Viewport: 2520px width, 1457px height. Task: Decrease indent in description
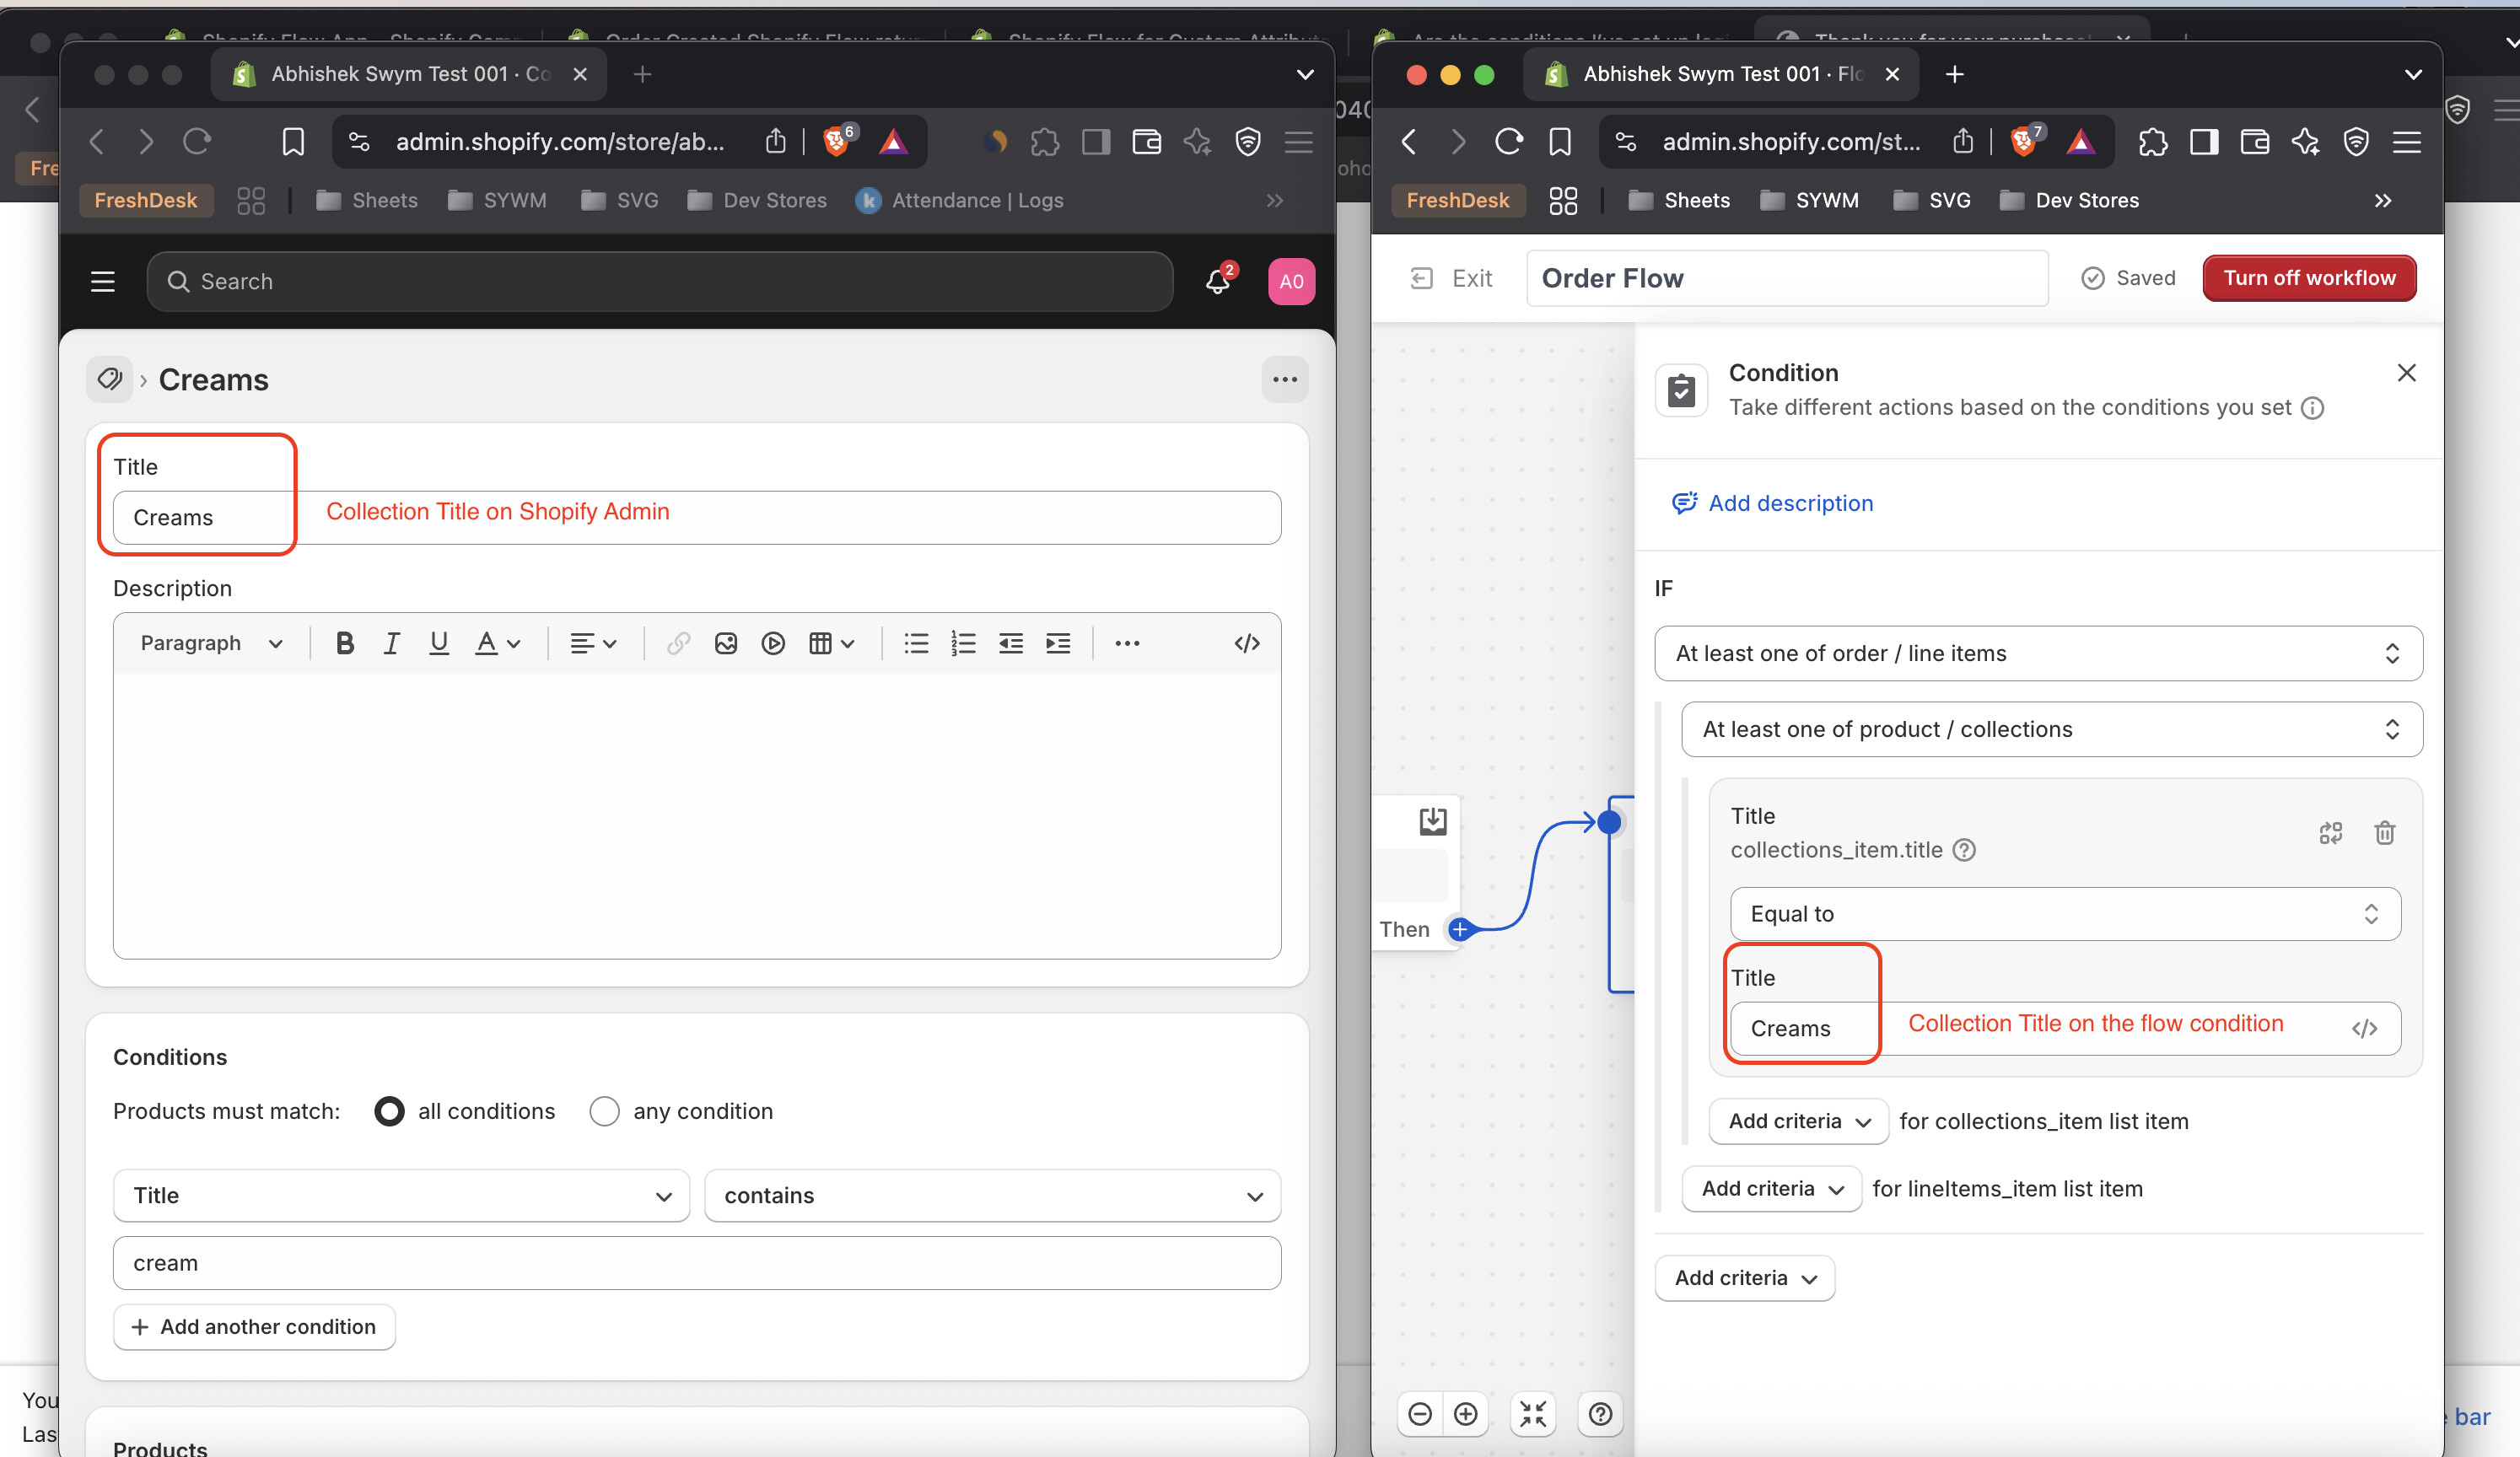[1011, 643]
